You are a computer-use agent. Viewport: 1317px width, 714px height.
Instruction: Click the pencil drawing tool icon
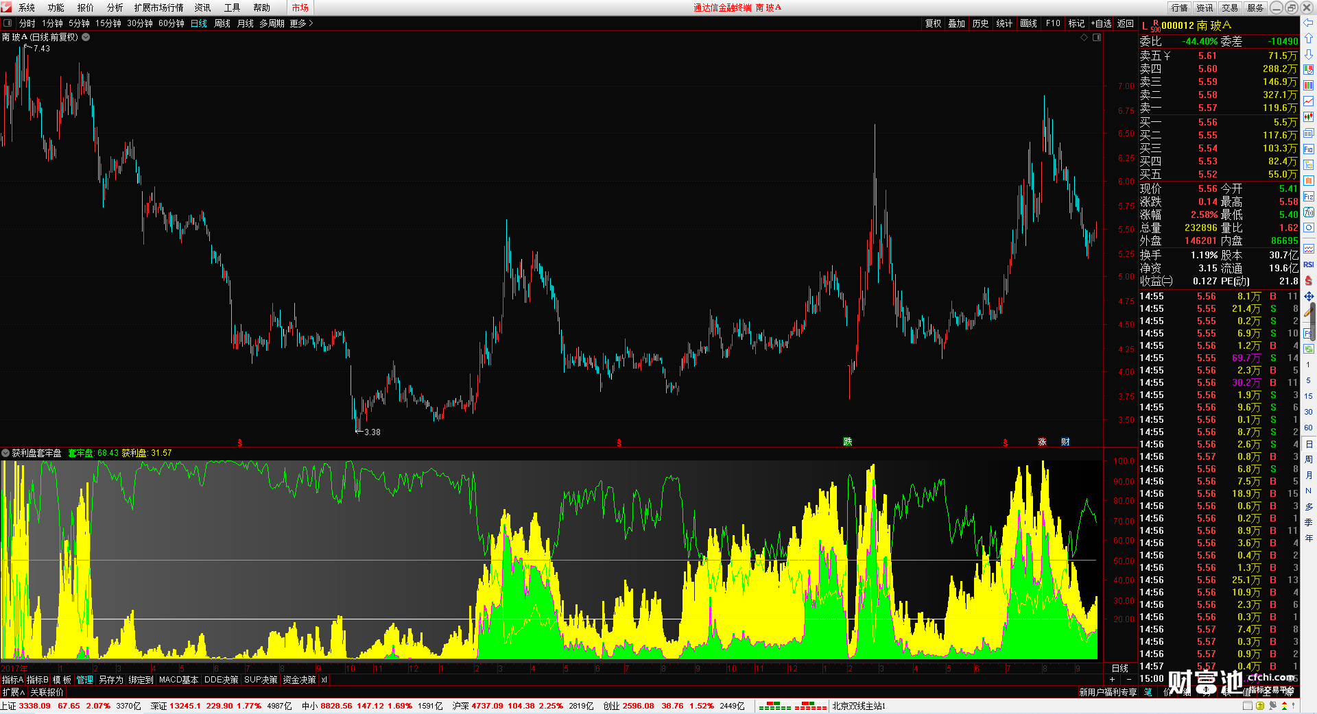pos(1307,312)
